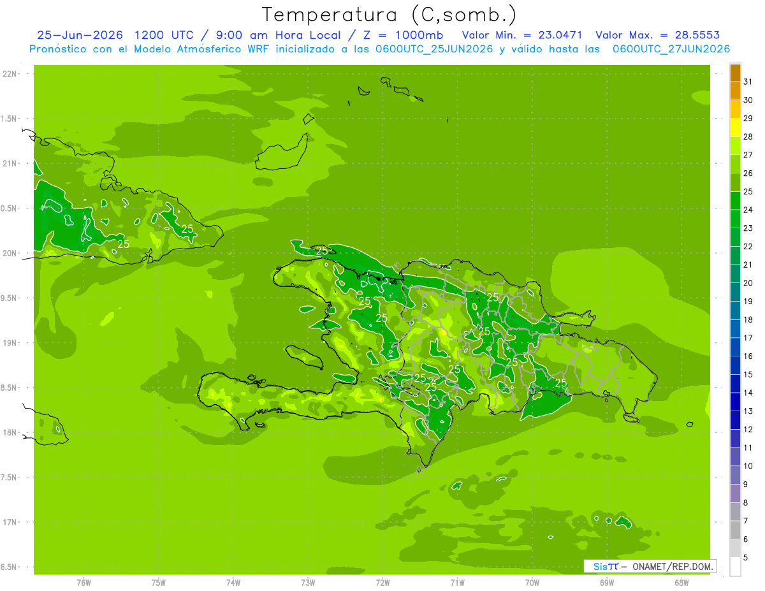Screen dimensions: 765x591
Task: Click the longitude label "73W"
Action: click(308, 583)
